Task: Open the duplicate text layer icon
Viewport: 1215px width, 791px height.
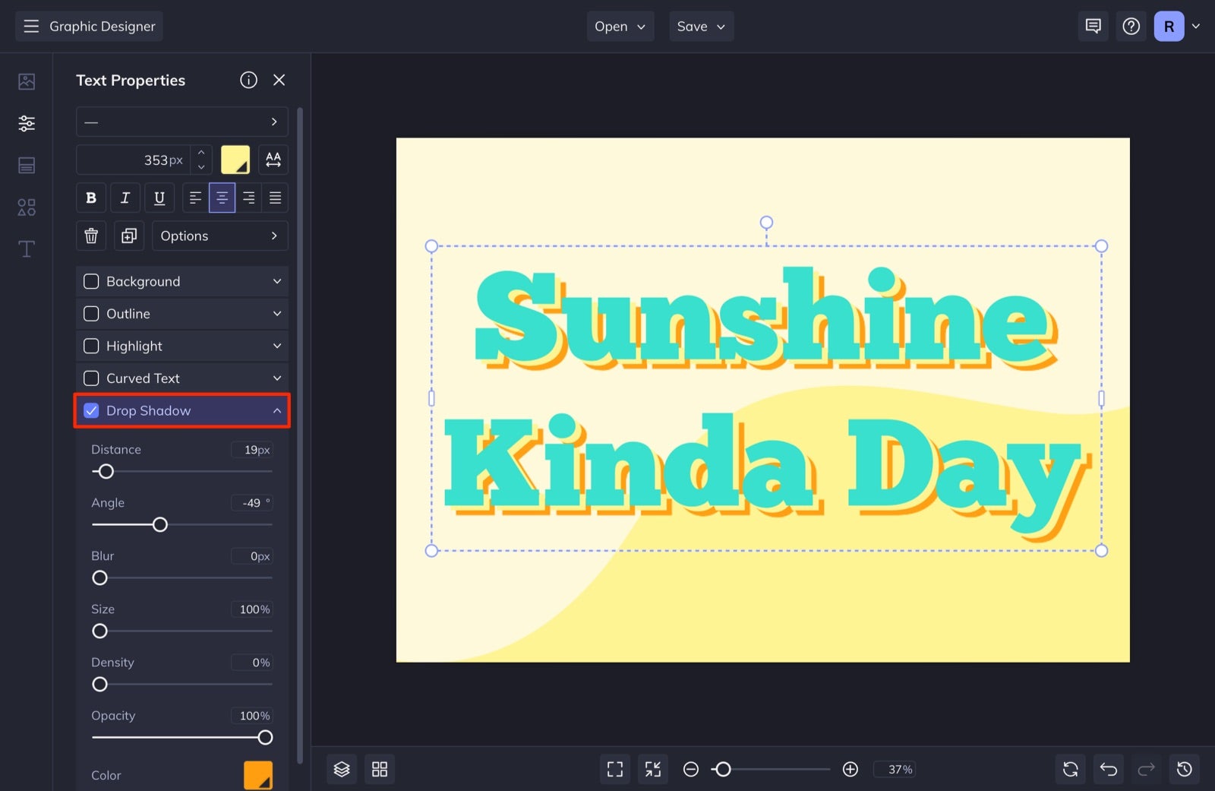Action: point(128,236)
